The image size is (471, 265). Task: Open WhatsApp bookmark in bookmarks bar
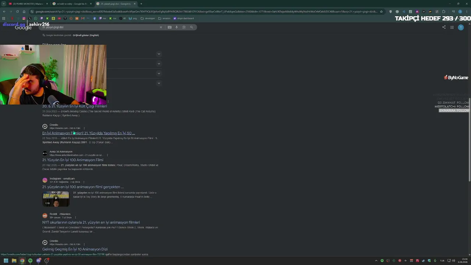(36, 18)
